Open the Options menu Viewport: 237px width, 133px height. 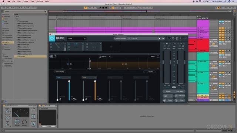[40, 1]
